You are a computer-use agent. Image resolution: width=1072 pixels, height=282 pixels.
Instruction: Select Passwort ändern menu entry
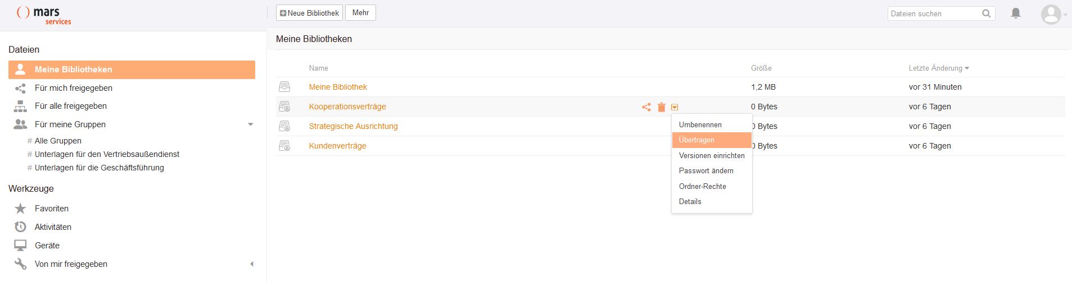706,171
